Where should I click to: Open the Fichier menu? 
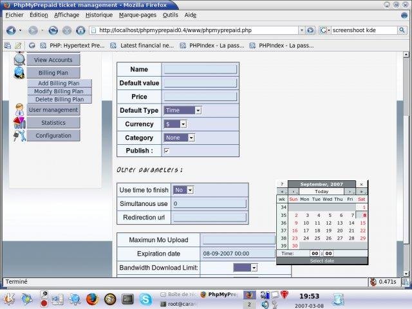pos(14,15)
